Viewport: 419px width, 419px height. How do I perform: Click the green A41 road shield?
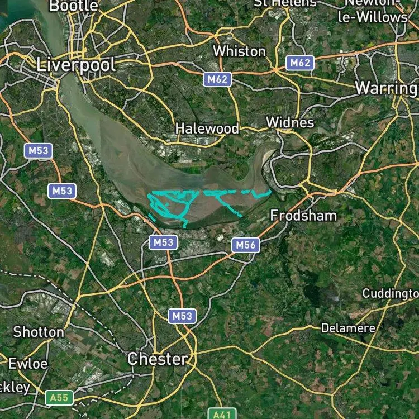[222, 414]
